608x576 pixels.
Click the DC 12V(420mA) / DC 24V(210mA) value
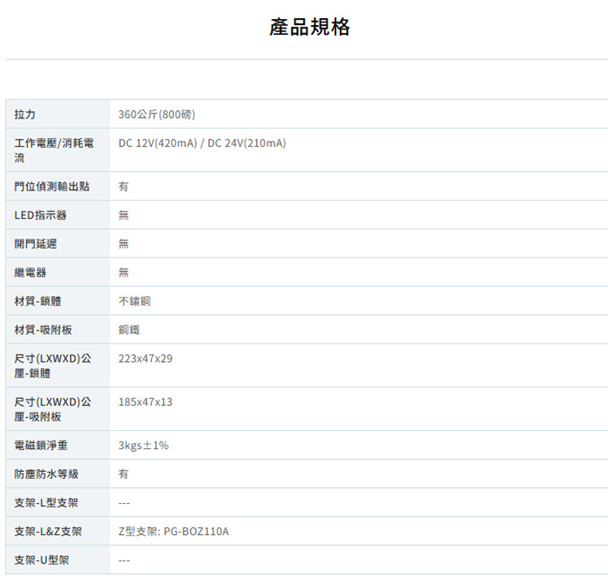(202, 143)
